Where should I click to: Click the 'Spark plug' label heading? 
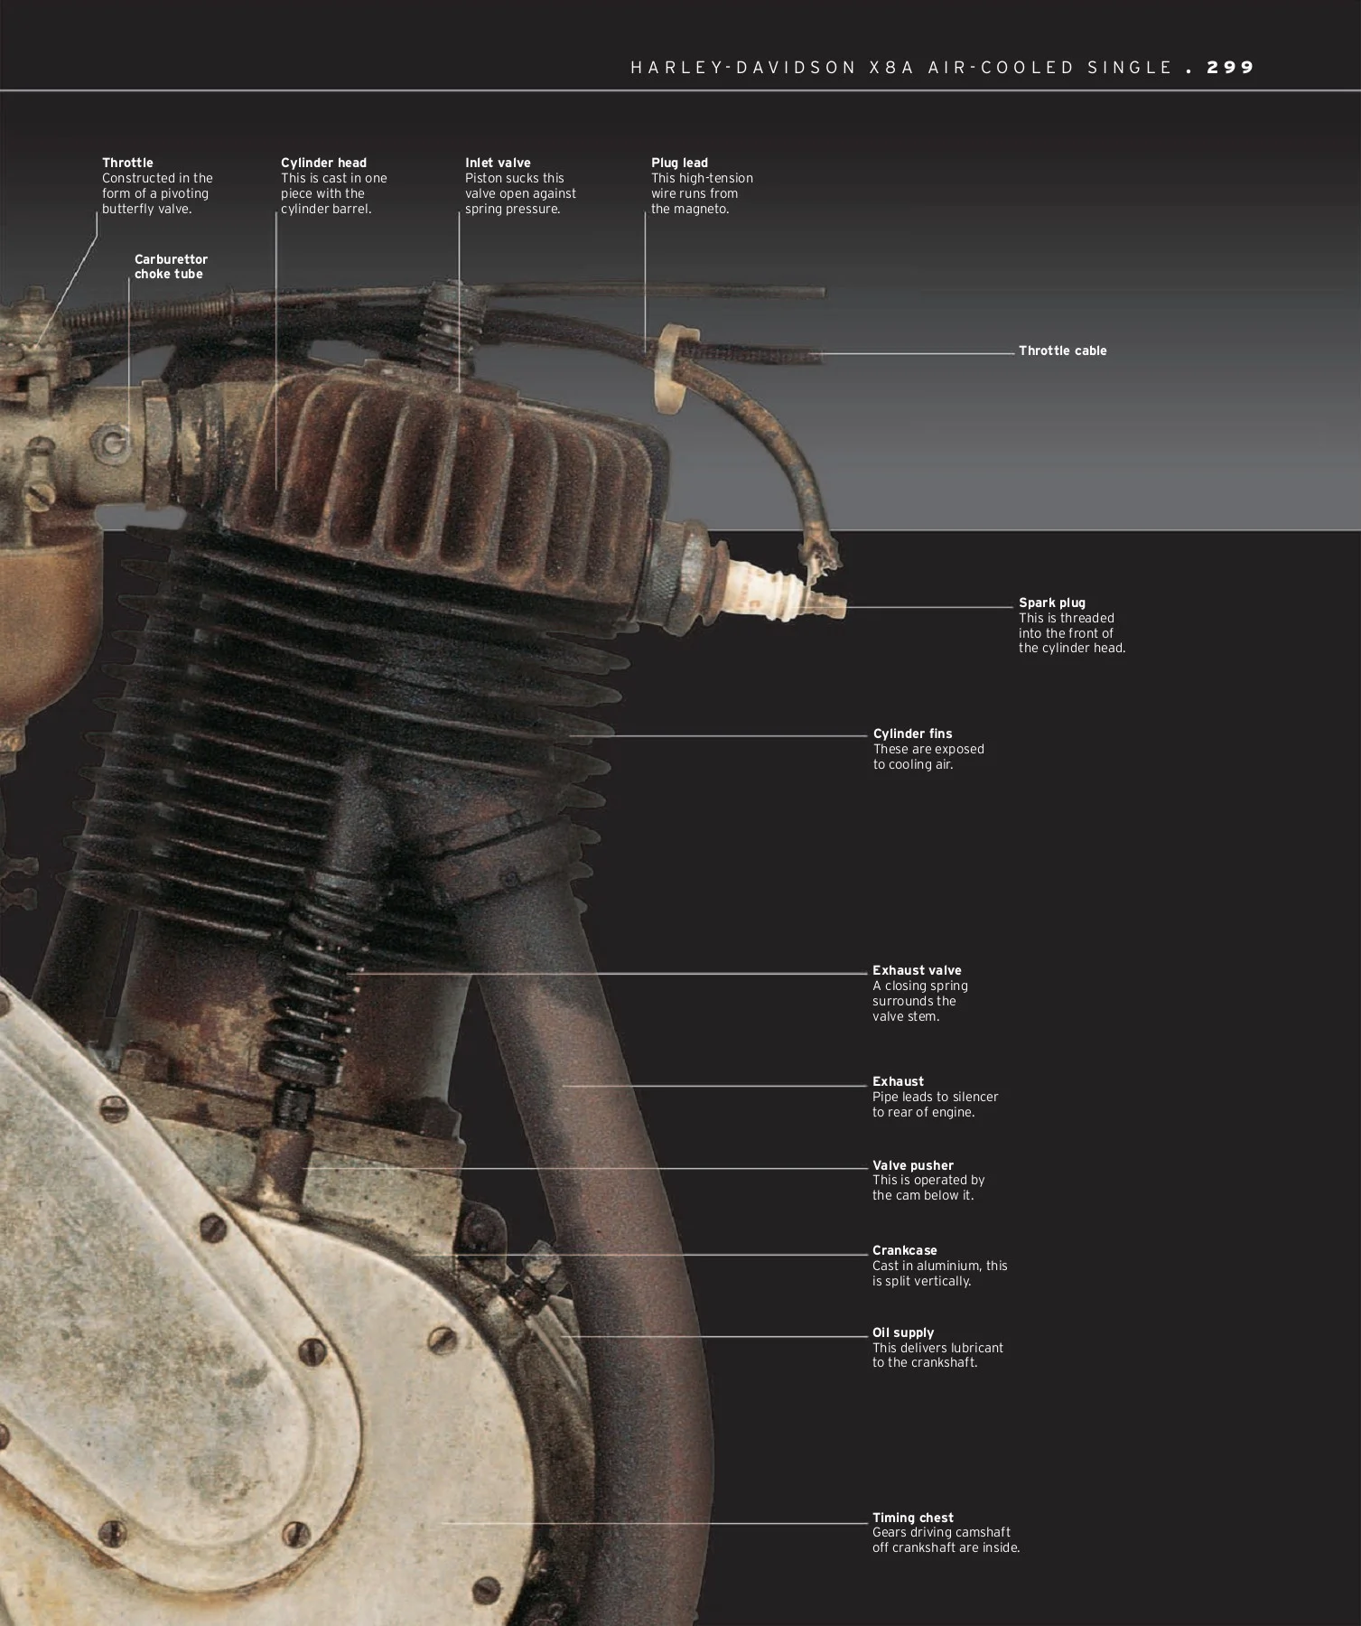pos(1052,603)
